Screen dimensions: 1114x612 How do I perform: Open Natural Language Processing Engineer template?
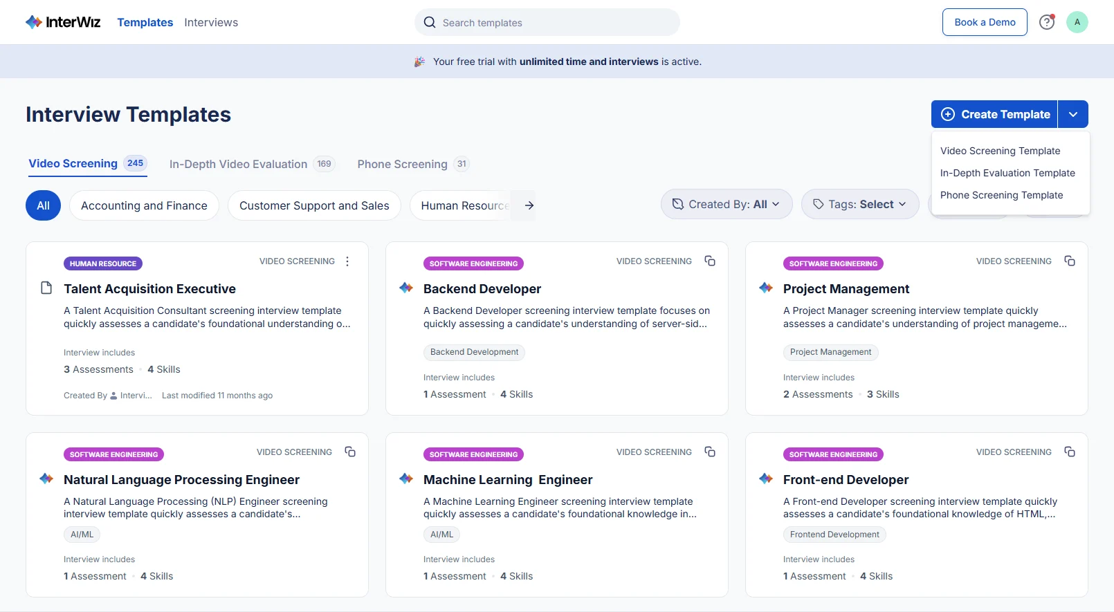click(x=181, y=480)
